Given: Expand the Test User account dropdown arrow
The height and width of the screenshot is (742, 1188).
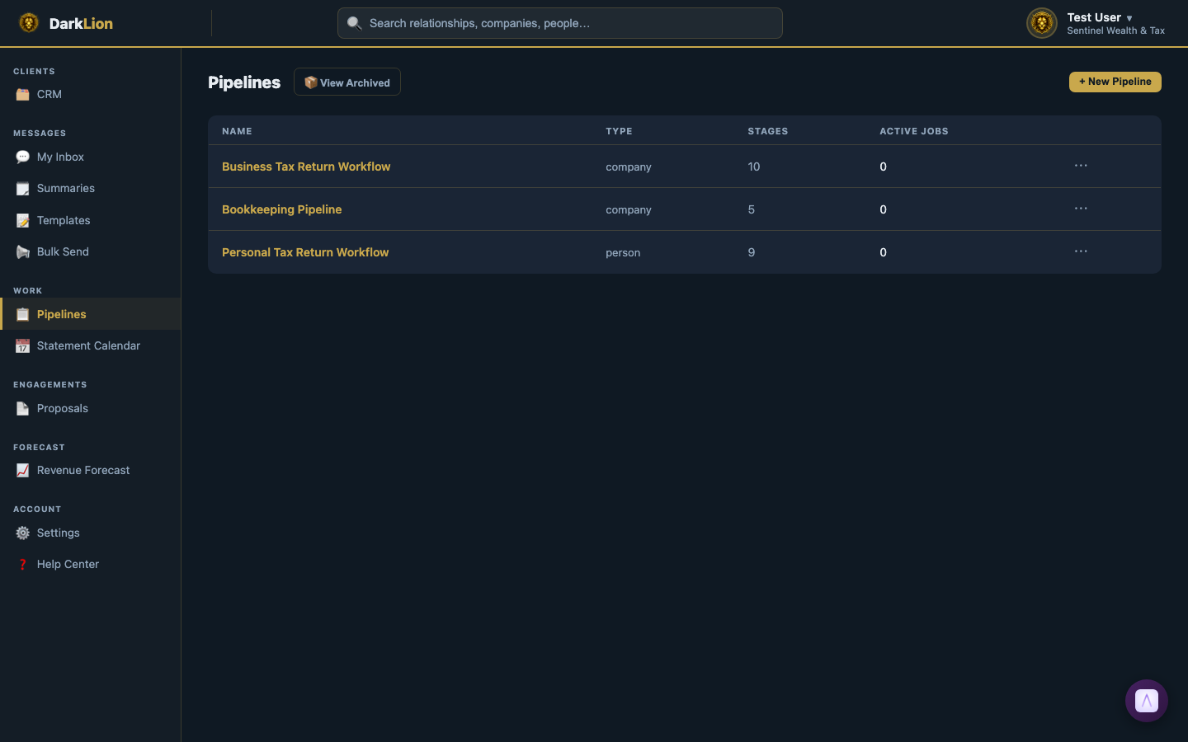Looking at the screenshot, I should tap(1129, 18).
